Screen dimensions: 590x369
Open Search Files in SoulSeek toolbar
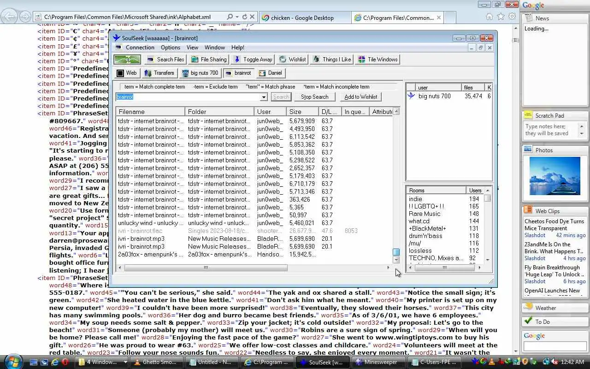click(165, 60)
